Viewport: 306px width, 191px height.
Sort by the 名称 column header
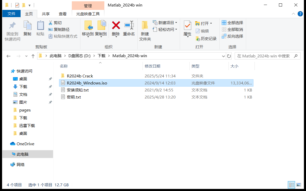click(63, 66)
